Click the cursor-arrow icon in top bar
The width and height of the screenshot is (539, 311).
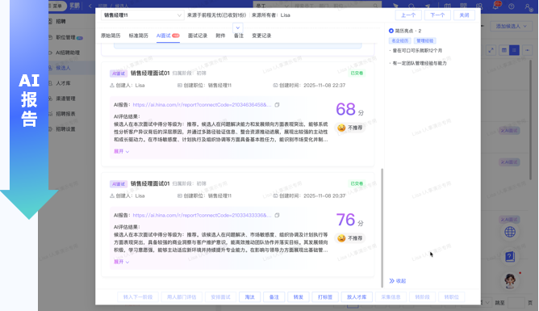395,6
